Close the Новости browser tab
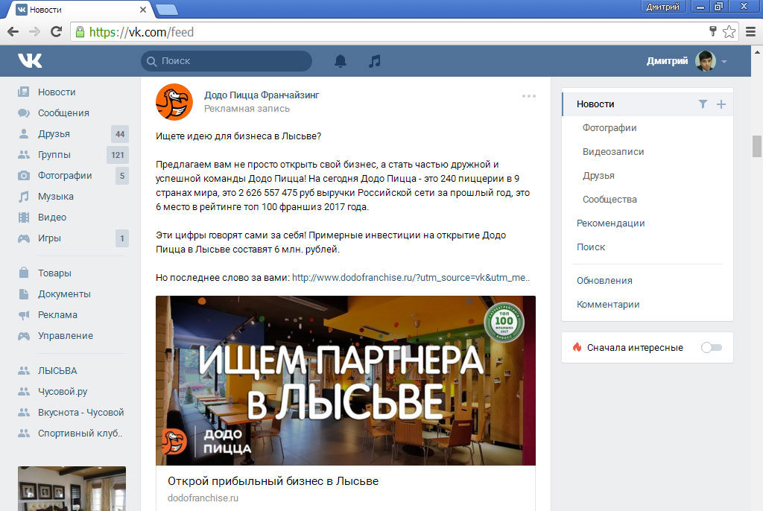Viewport: 763px width, 511px height. [142, 9]
